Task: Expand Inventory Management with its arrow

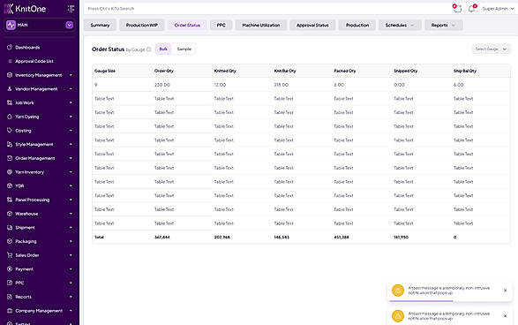Action: [71, 75]
